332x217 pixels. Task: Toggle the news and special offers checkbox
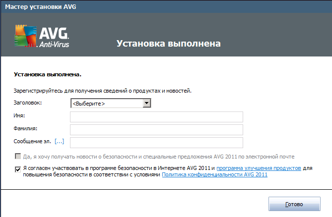pos(18,157)
